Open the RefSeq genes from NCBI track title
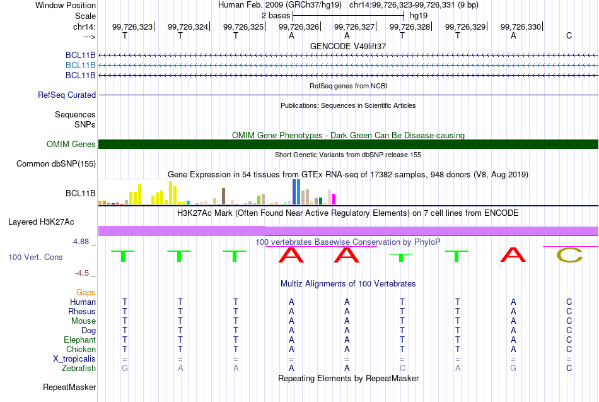 pos(348,86)
